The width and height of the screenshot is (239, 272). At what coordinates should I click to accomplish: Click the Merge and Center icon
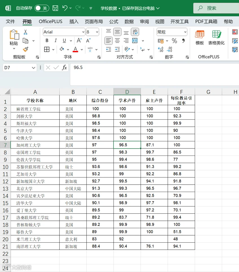pos(135,41)
